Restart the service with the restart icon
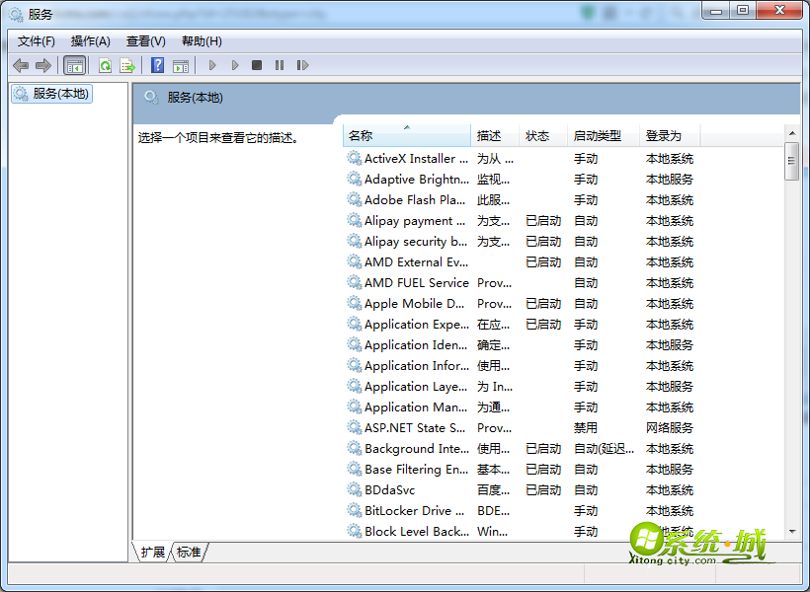Image resolution: width=810 pixels, height=592 pixels. (x=303, y=65)
